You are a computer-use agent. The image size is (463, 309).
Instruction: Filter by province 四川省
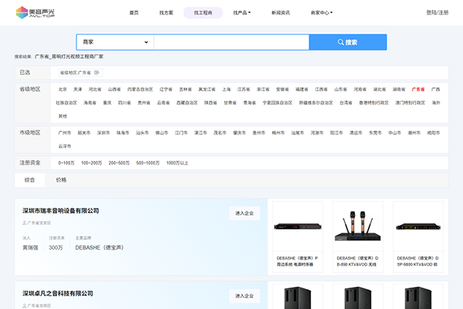pos(124,103)
